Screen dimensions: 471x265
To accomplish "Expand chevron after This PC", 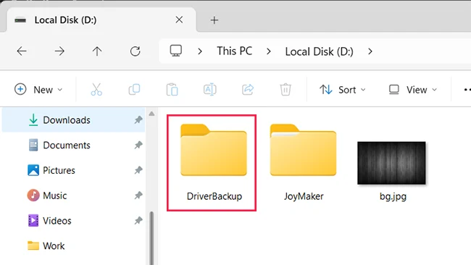I will point(269,51).
